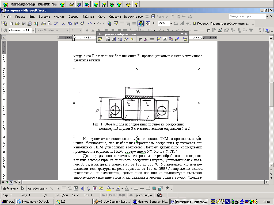Create a new blank document

(x=11, y=23)
